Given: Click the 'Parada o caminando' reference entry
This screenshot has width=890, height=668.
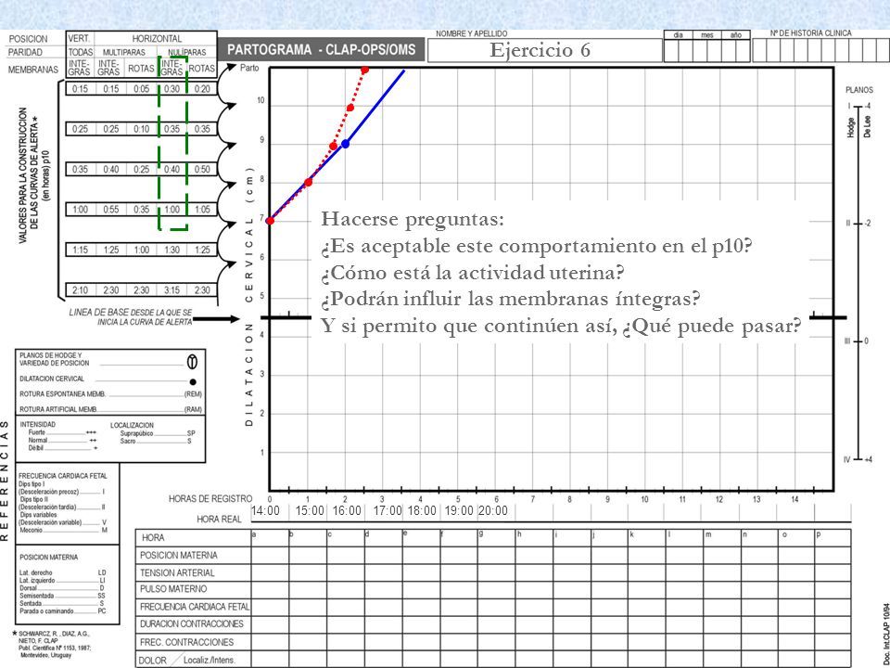Looking at the screenshot, I should 62,611.
